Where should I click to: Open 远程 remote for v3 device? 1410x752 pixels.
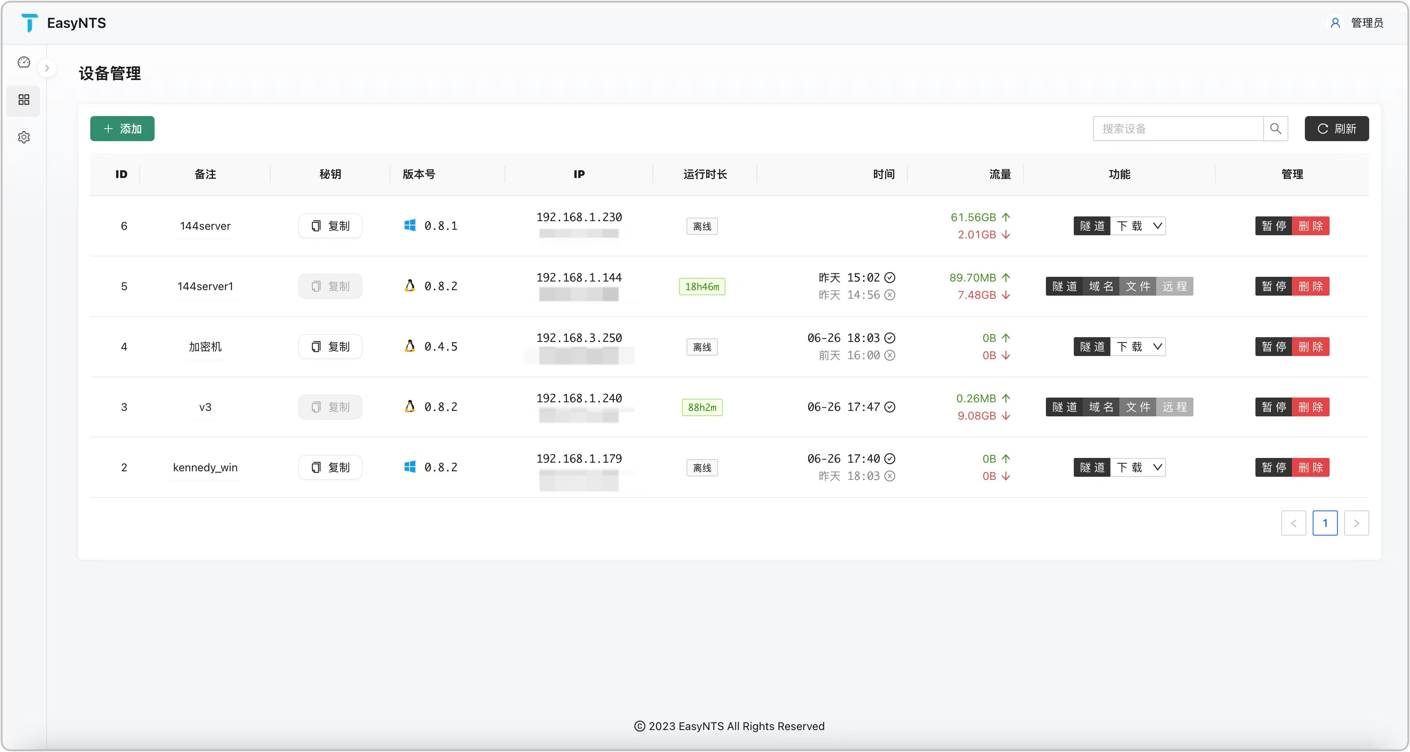coord(1175,407)
